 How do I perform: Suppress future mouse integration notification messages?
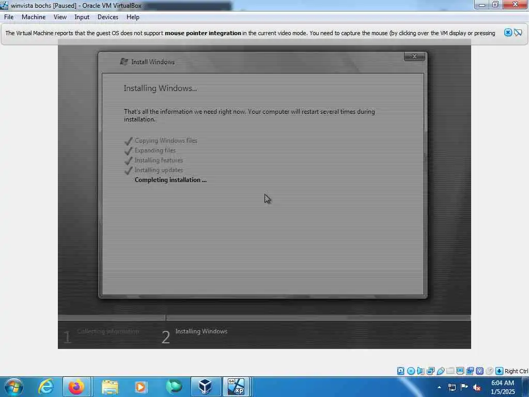coord(518,33)
